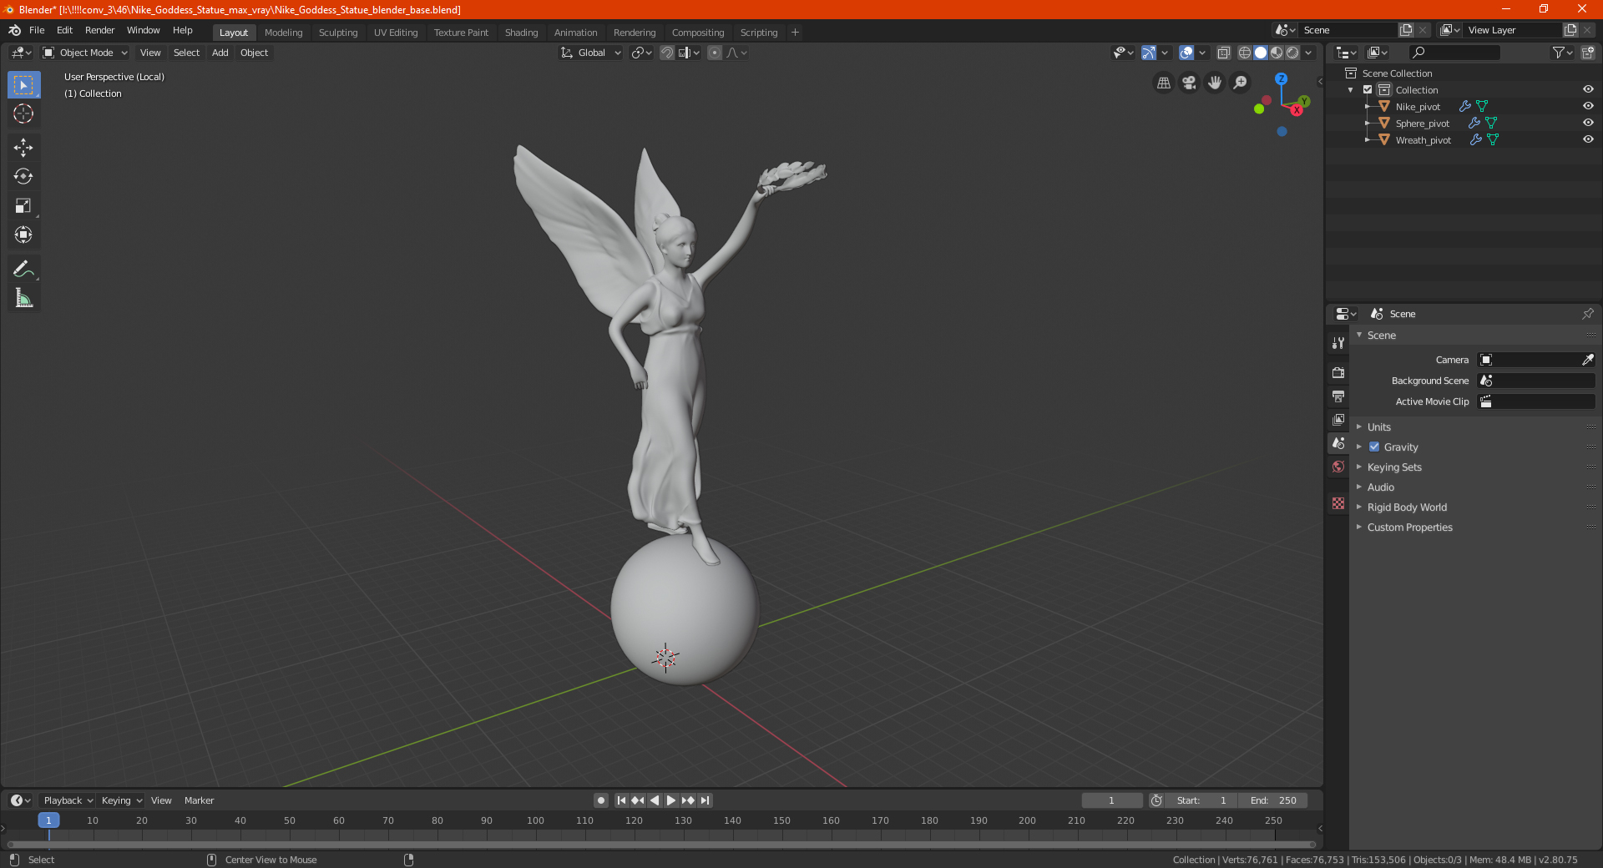Select the Select Box tool
Image resolution: width=1603 pixels, height=868 pixels.
(23, 85)
